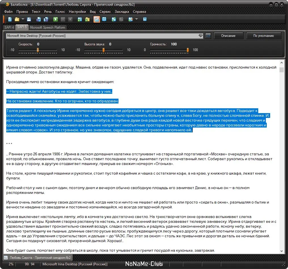This screenshot has width=288, height=269.
Task: Click the Balabolka app icon in title bar
Action: click(7, 4)
